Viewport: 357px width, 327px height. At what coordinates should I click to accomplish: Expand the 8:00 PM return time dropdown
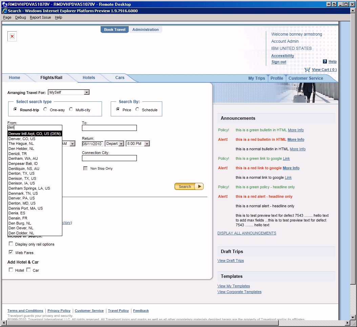[147, 144]
